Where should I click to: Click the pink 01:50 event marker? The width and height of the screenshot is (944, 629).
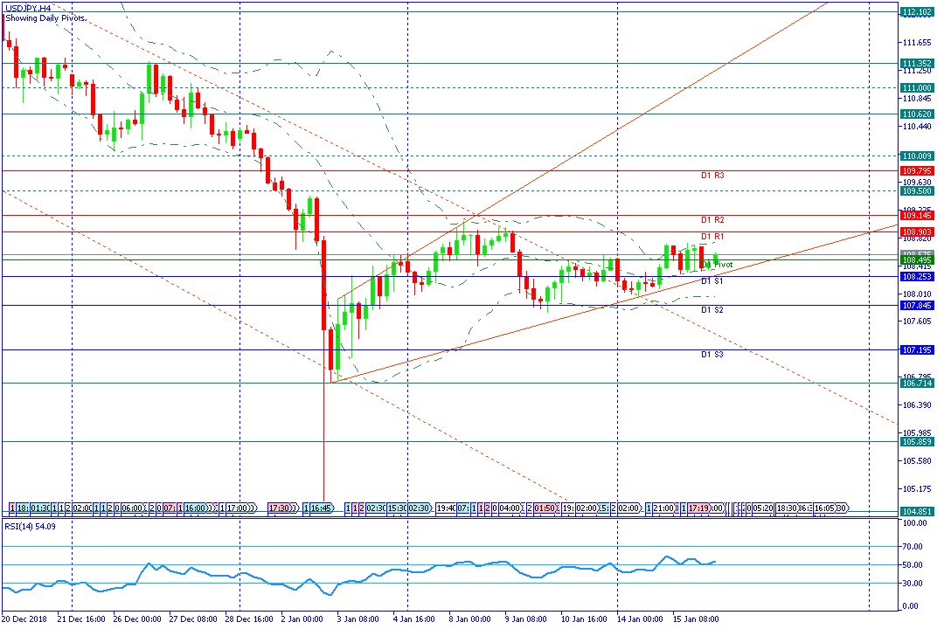(545, 508)
